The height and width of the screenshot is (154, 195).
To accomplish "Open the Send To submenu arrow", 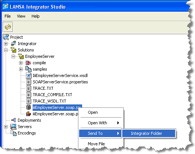I will coord(118,133).
